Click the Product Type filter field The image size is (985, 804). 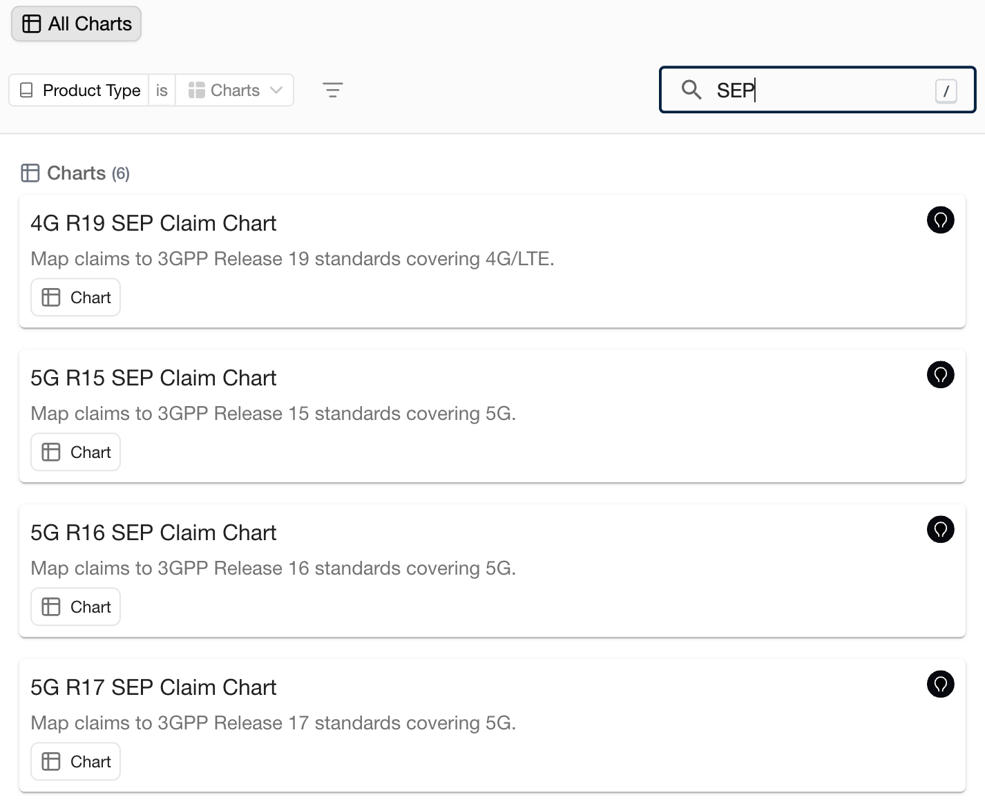tap(79, 90)
